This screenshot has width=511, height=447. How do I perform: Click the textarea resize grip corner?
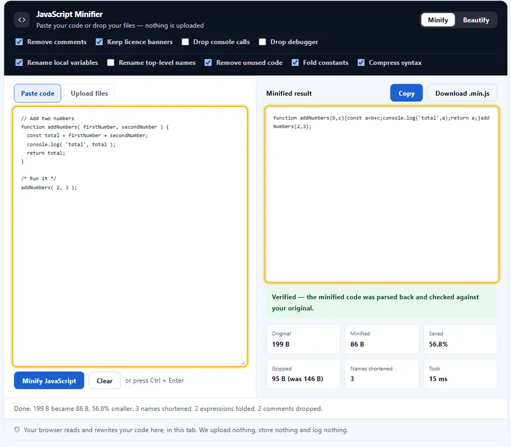click(243, 362)
